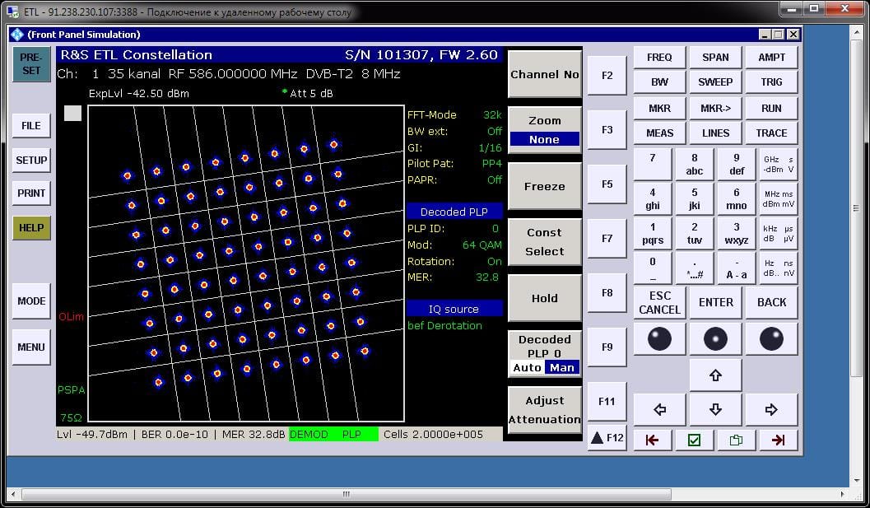
Task: Click the red jump-to-start arrow key
Action: click(x=653, y=440)
